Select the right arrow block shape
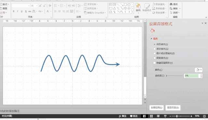Image resolution: width=208 pixels, height=120 pixels. pyautogui.click(x=125, y=8)
